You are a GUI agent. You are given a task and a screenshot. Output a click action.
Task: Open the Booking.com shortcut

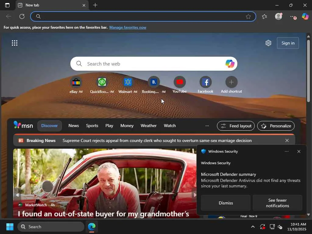(x=154, y=85)
